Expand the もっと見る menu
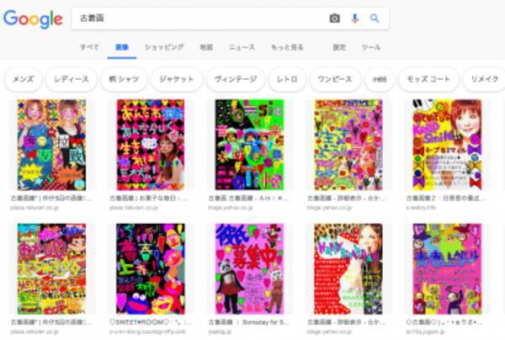This screenshot has width=505, height=340. point(287,47)
